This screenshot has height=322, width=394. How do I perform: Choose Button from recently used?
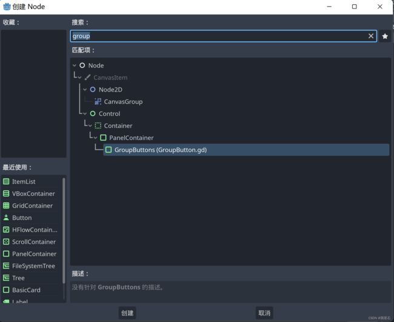point(22,218)
